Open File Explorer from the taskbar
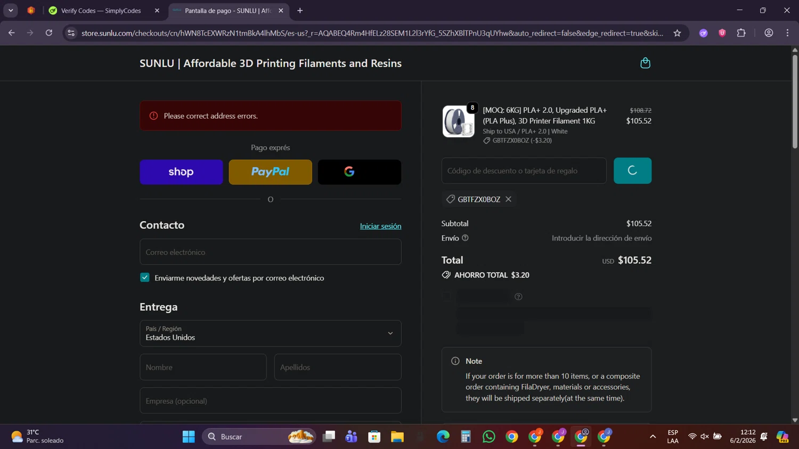Viewport: 799px width, 449px height. tap(397, 437)
